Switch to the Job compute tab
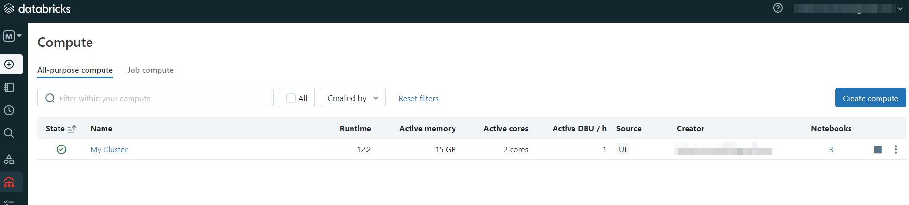 coord(150,70)
